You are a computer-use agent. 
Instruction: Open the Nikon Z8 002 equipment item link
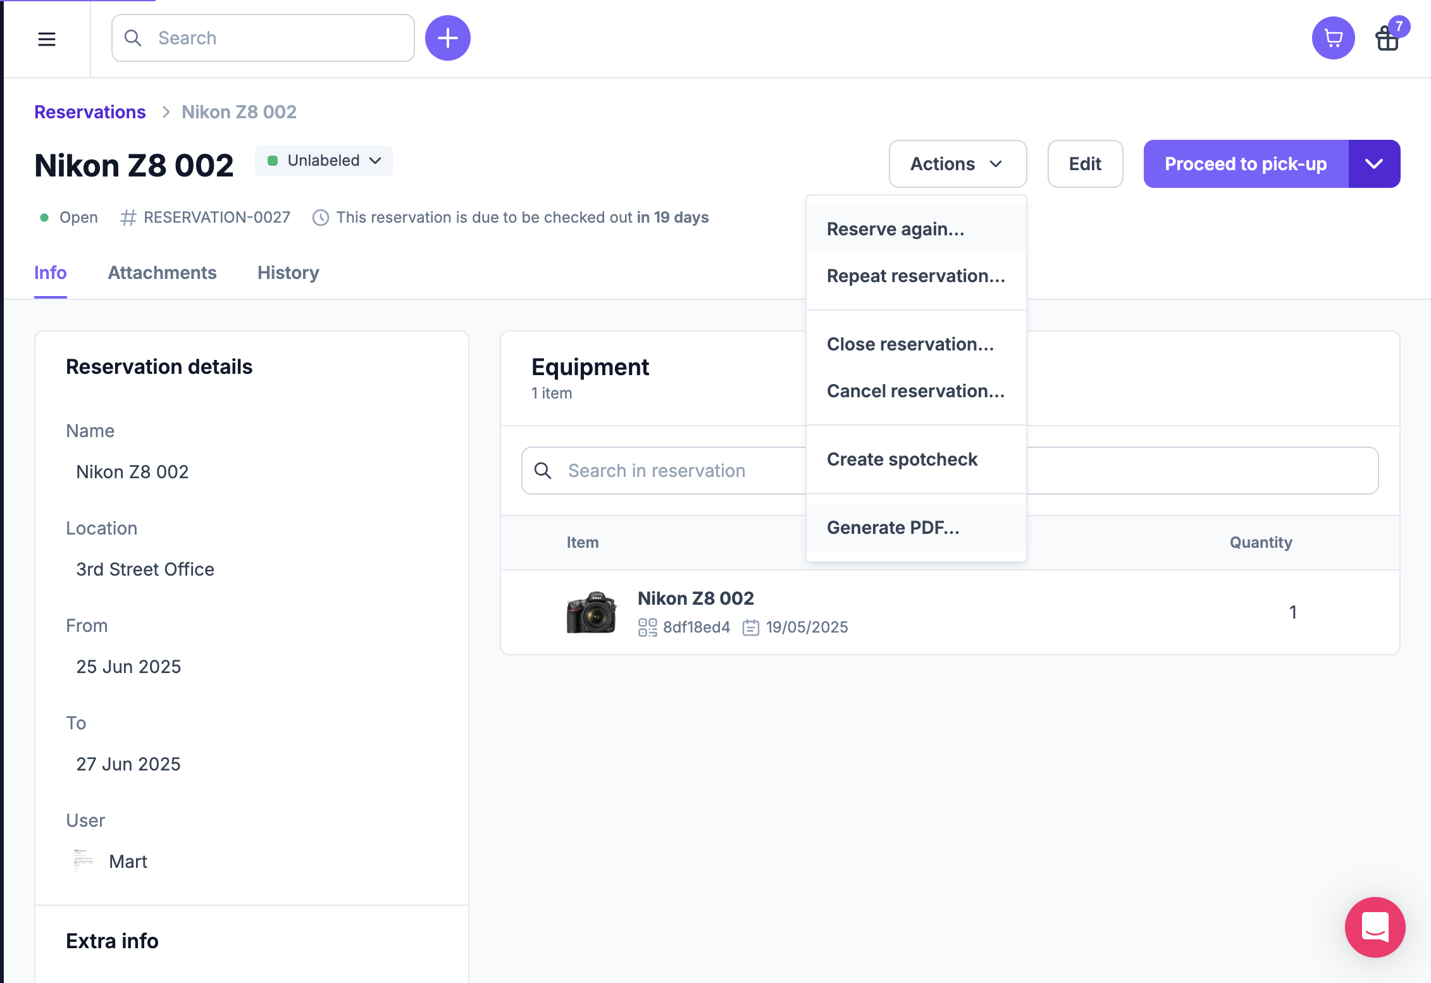[696, 598]
